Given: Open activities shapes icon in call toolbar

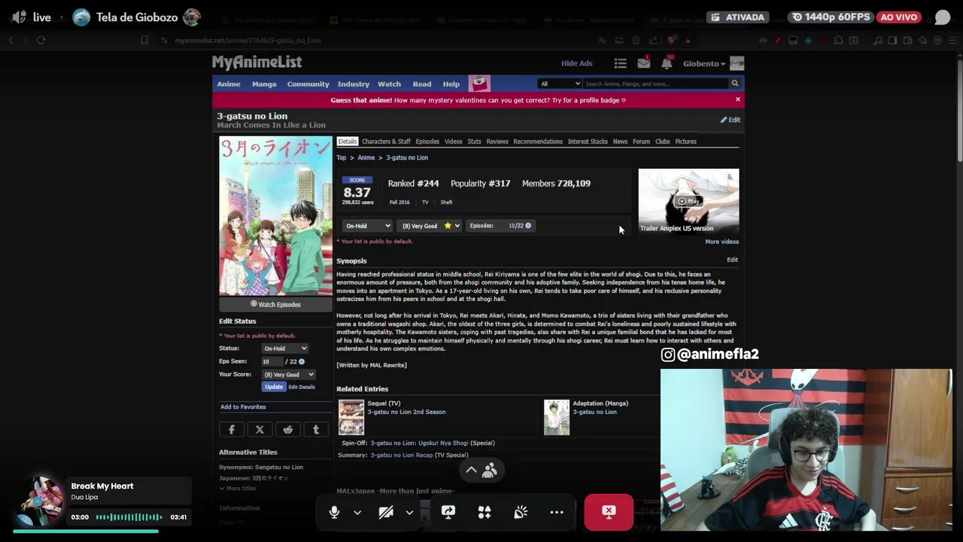Looking at the screenshot, I should click(x=485, y=512).
